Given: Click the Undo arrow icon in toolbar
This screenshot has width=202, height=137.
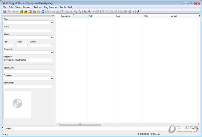Looking at the screenshot, I should tap(13, 11).
